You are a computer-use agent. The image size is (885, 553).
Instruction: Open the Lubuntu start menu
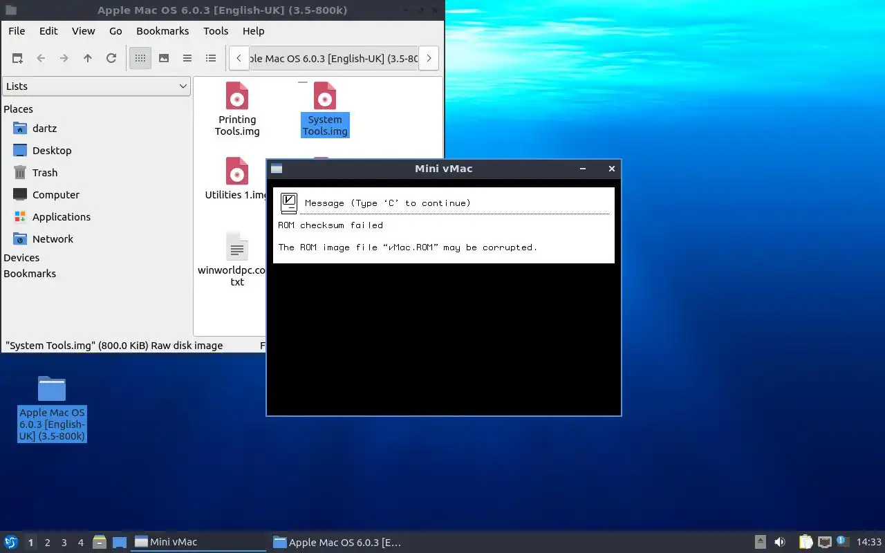coord(11,543)
